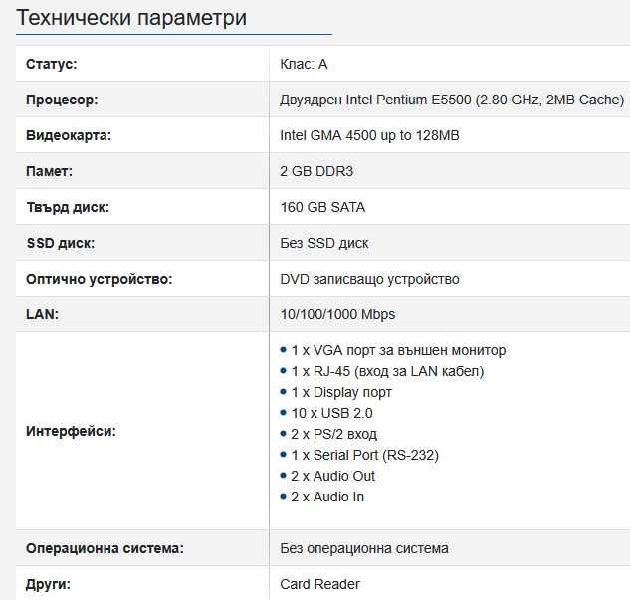Viewport: 630px width, 600px height.
Task: Click the "160 GB SATA" value
Action: click(x=322, y=207)
